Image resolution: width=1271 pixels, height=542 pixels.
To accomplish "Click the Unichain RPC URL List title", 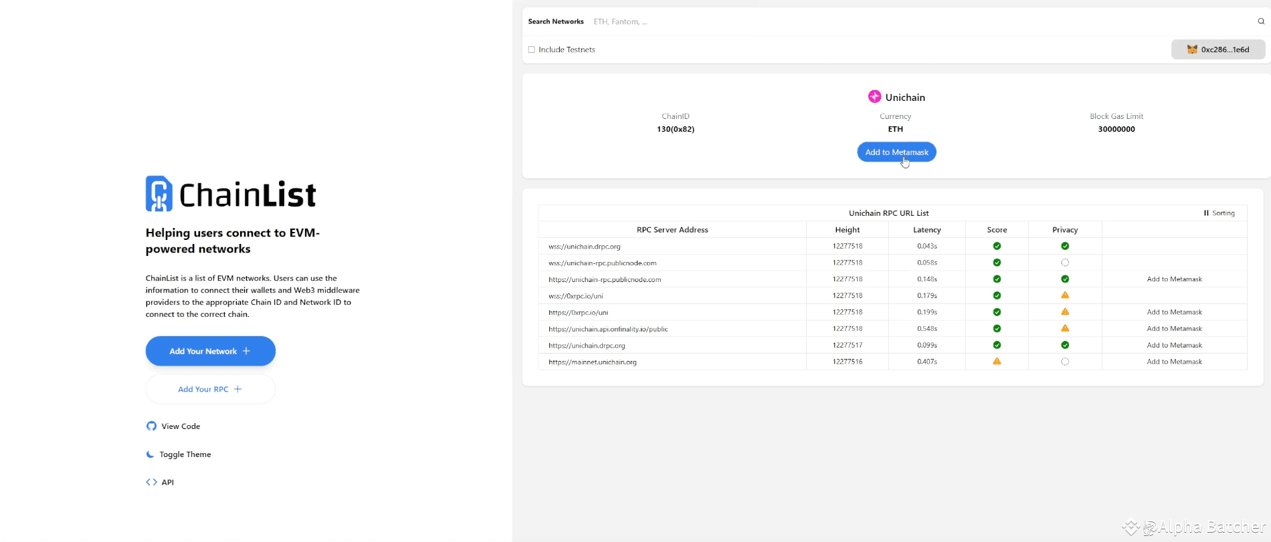I will pyautogui.click(x=889, y=213).
